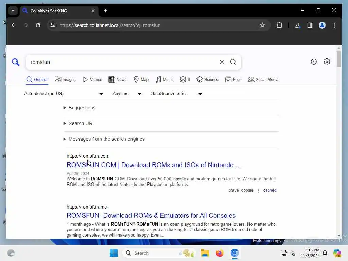
Task: Open the https://romsfun.me URL link
Action: point(87,207)
